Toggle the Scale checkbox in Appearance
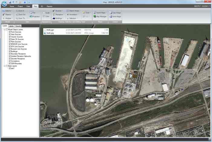The width and height of the screenshot is (212, 142). click(x=44, y=13)
